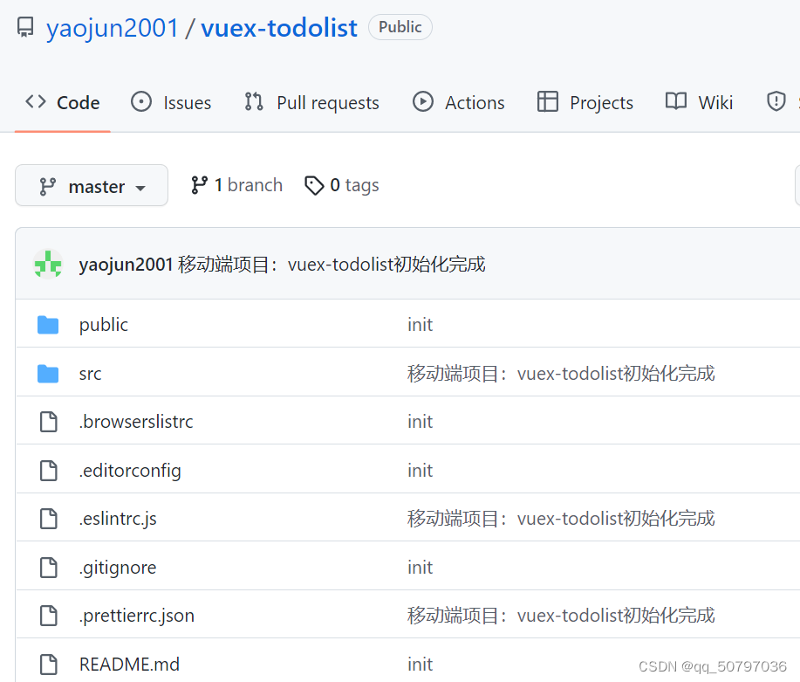Image resolution: width=800 pixels, height=682 pixels.
Task: Open the public folder
Action: coord(104,325)
